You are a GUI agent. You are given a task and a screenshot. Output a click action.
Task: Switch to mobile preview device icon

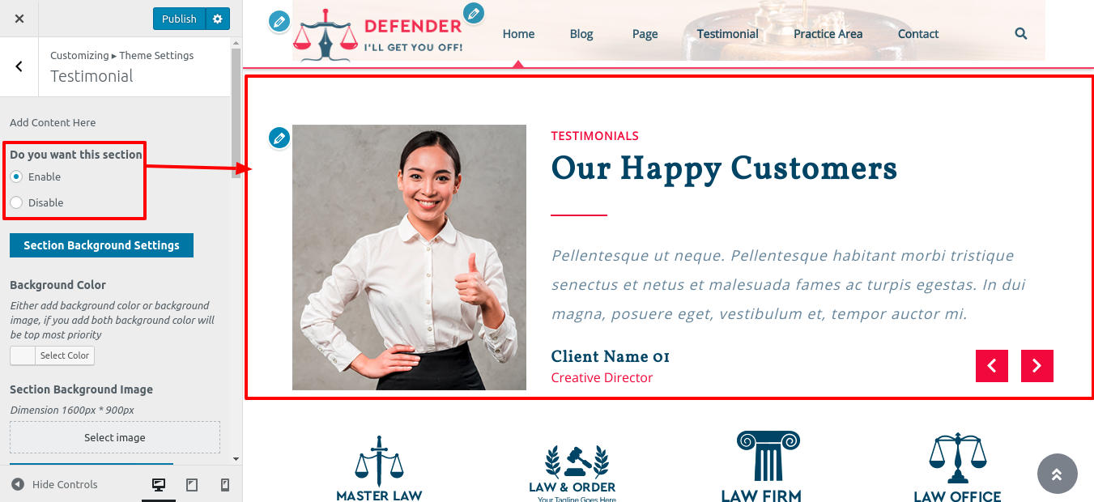[225, 484]
